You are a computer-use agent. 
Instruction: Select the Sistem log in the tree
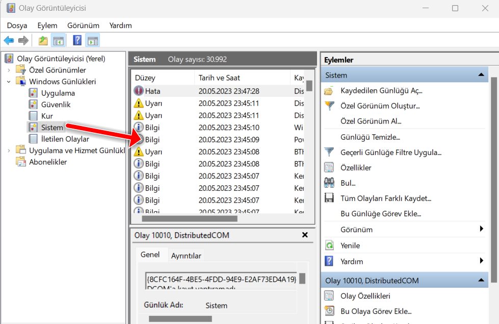[x=52, y=128]
